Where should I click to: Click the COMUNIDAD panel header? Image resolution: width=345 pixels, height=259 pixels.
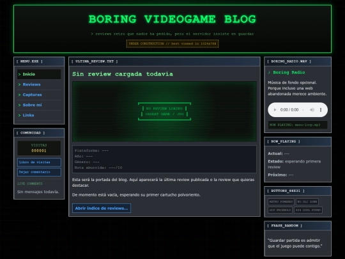tap(39, 133)
